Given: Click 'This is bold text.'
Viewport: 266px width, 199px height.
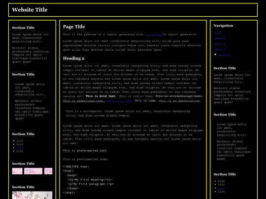Looking at the screenshot, I should click(x=101, y=96).
